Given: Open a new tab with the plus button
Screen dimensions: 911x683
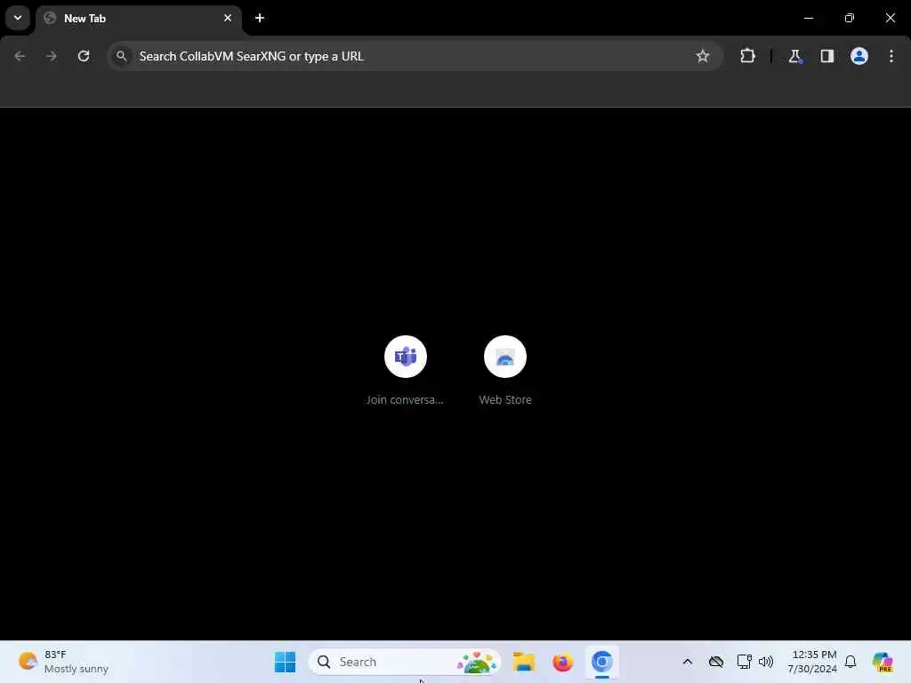Looking at the screenshot, I should click(x=260, y=18).
